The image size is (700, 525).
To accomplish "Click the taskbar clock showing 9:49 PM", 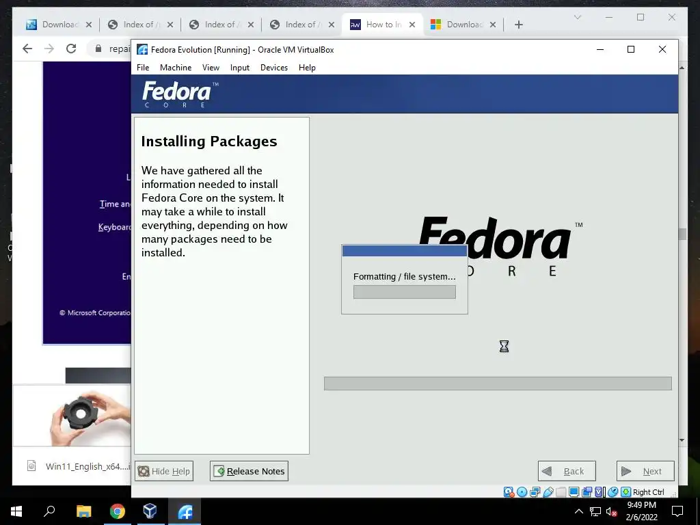I will 641,511.
